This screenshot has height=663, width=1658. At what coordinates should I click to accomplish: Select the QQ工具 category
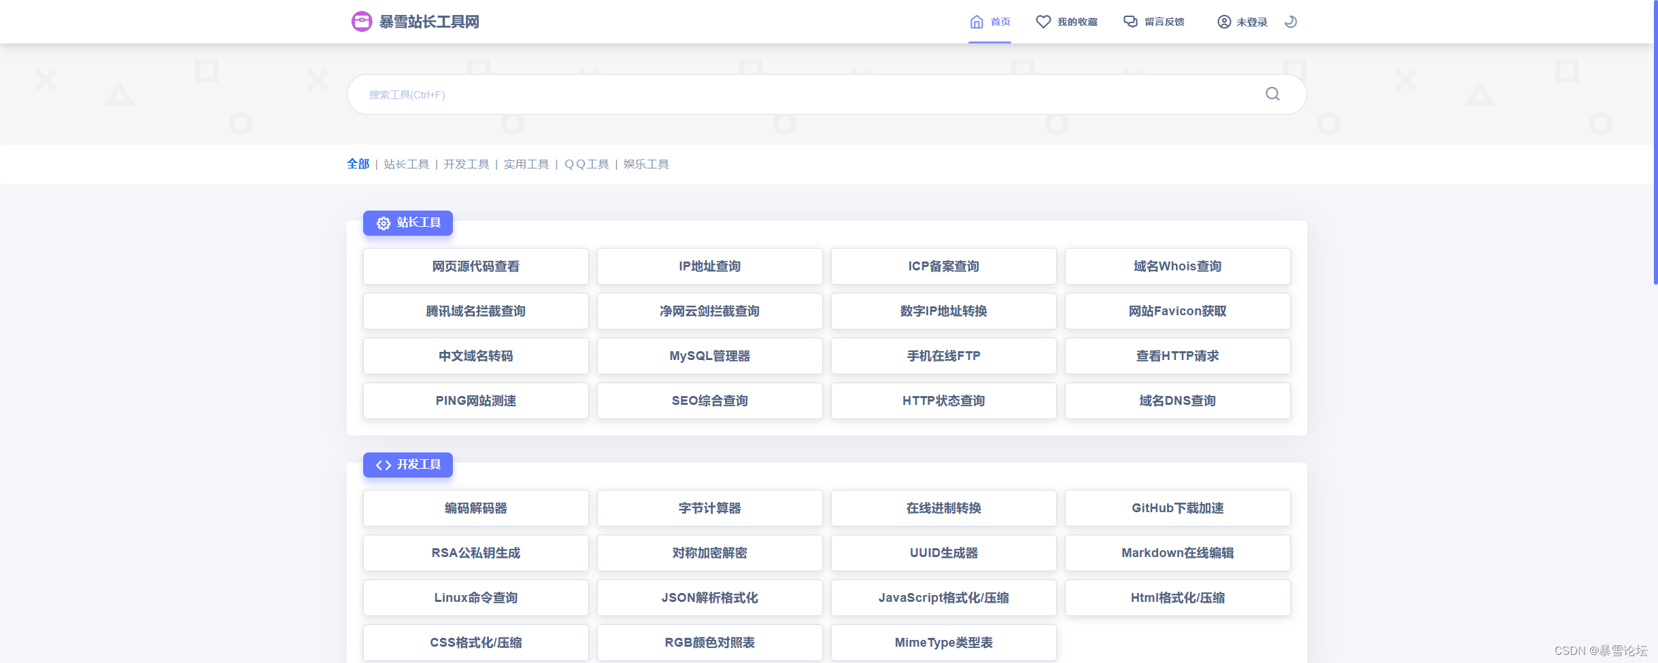586,164
